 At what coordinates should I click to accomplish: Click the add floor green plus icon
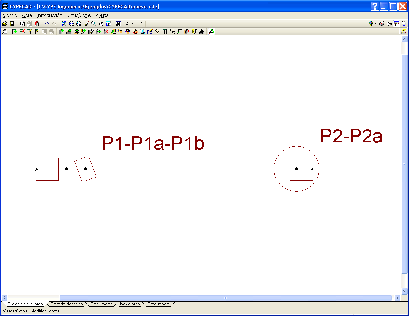[x=14, y=31]
